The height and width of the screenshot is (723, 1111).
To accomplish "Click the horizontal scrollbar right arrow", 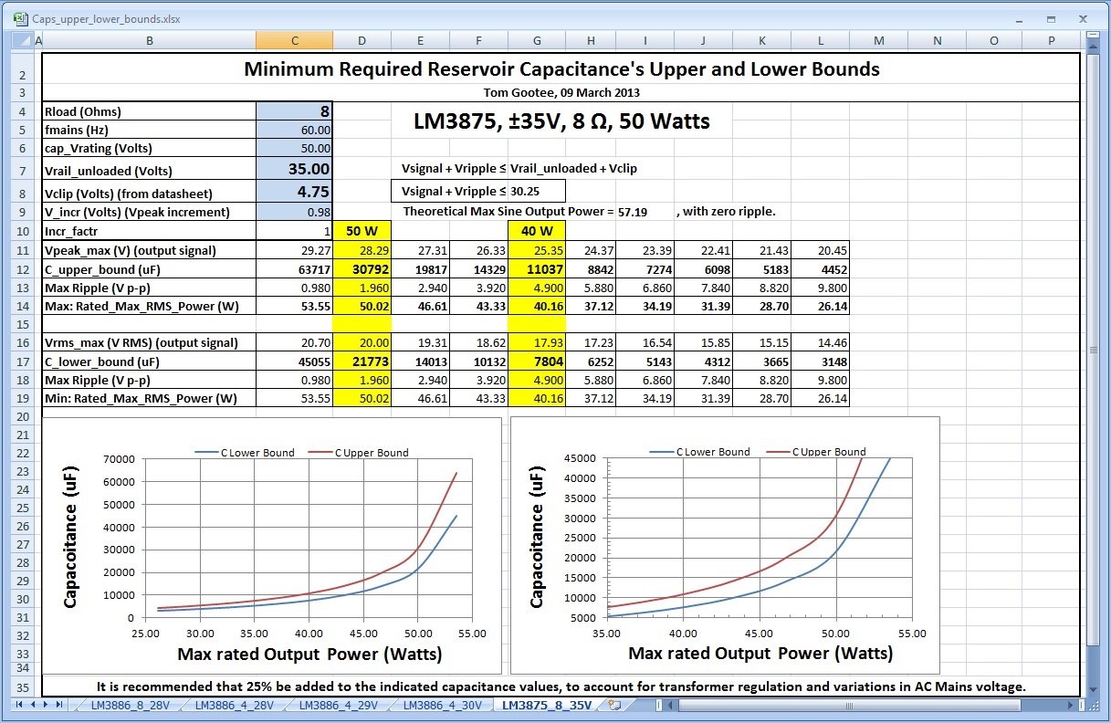I will click(x=1070, y=705).
